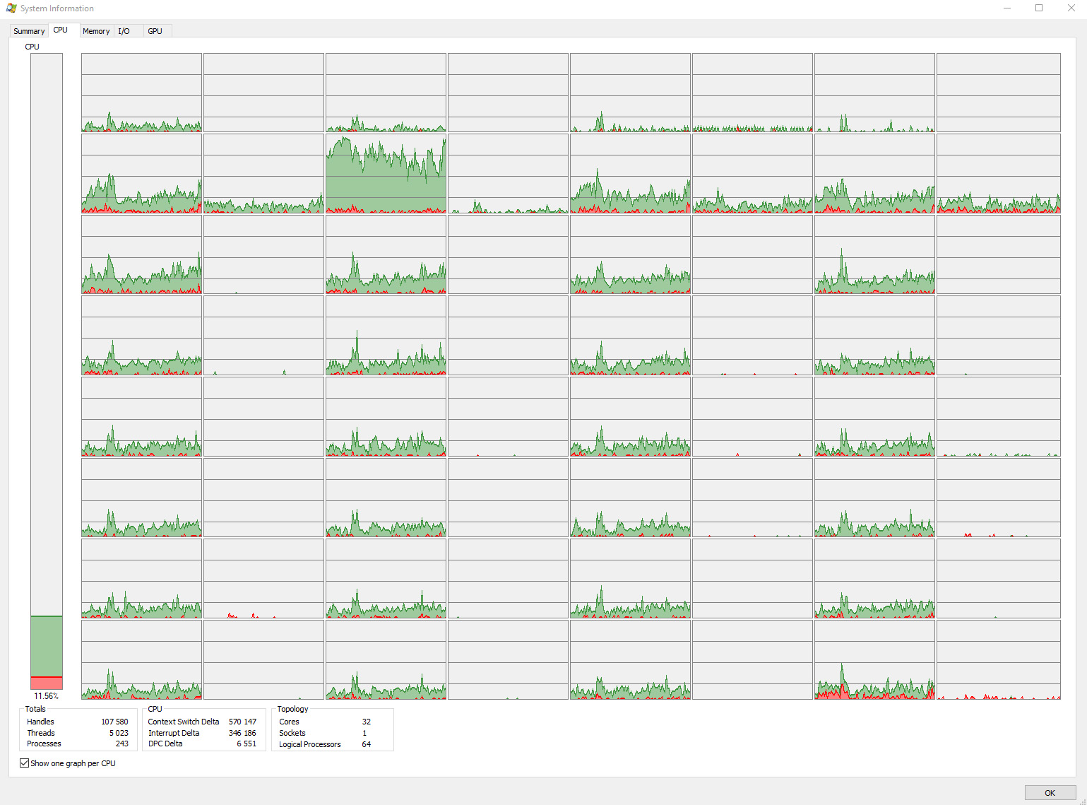
Task: Click the Cores count in Topology
Action: click(366, 722)
